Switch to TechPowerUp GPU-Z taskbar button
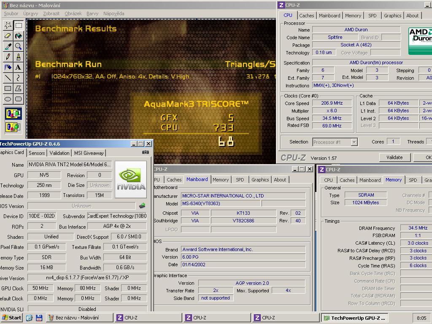The height and width of the screenshot is (324, 432). coord(355,318)
